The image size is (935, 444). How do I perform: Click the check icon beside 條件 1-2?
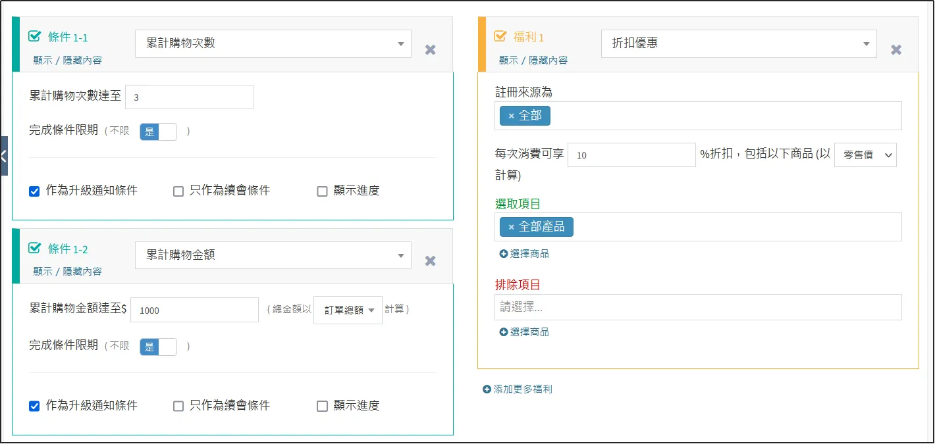pyautogui.click(x=35, y=248)
